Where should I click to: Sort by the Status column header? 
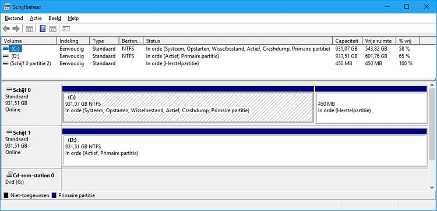[238, 41]
